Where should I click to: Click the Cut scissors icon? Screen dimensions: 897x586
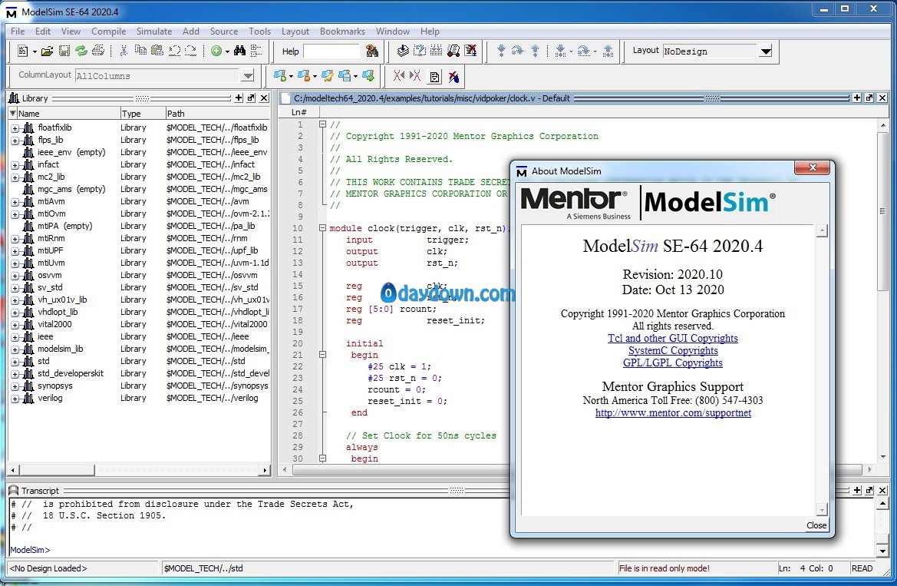click(123, 51)
